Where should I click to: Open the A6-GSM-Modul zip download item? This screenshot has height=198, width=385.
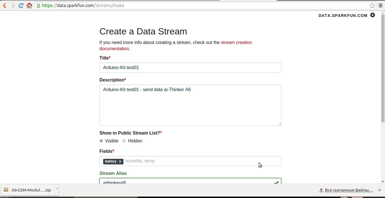[x=28, y=190]
